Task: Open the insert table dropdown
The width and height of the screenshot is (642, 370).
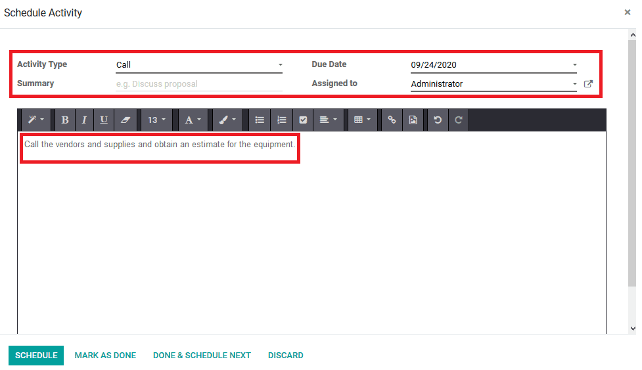Action: (x=362, y=120)
